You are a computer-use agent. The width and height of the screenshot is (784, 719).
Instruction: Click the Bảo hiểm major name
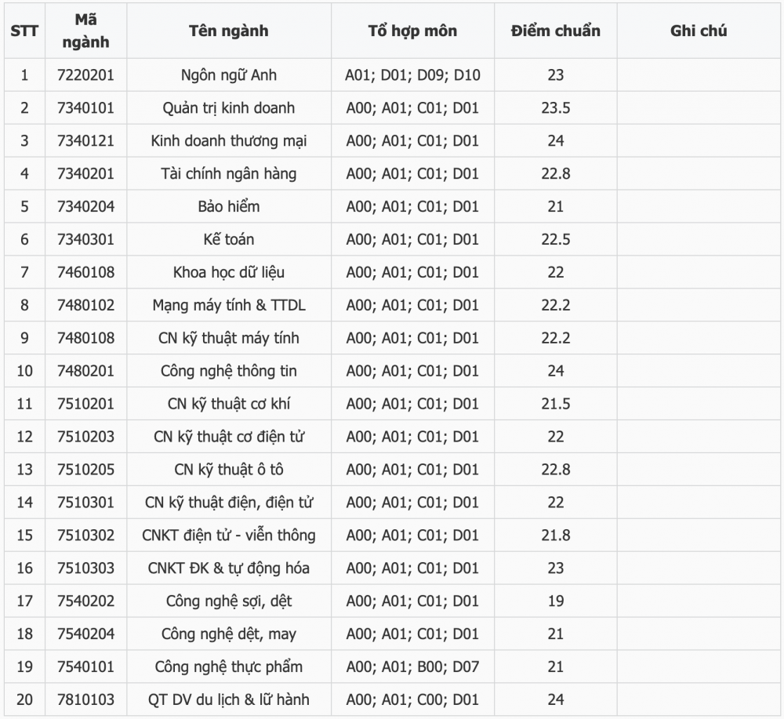coord(228,206)
